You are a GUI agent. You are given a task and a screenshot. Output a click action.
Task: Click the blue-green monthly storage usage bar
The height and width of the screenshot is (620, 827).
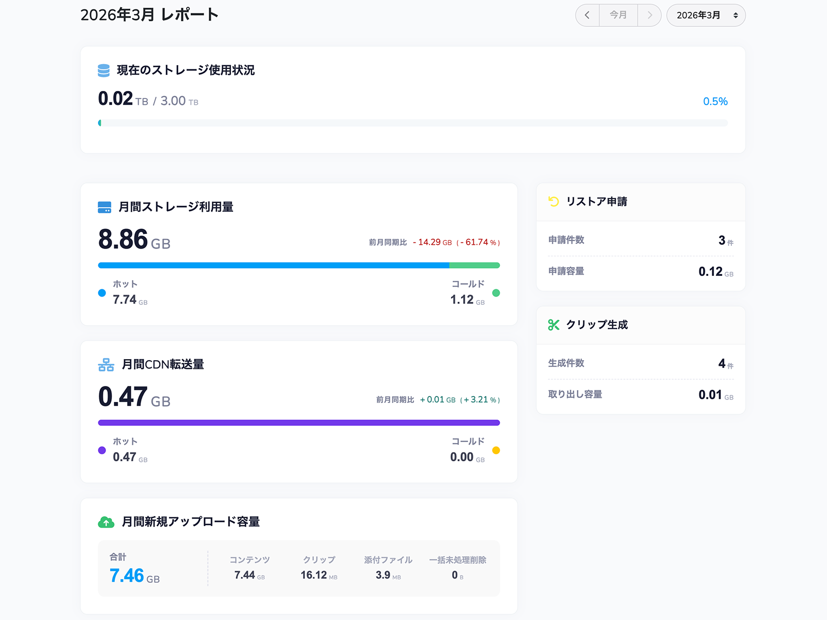(299, 266)
